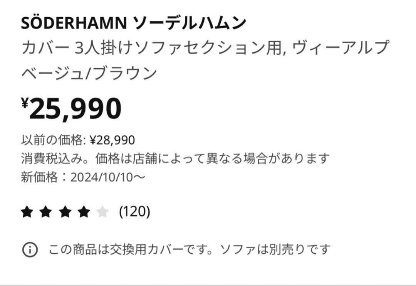The height and width of the screenshot is (286, 416).
Task: Click the SÖDERHAMN product name
Action: 74,24
